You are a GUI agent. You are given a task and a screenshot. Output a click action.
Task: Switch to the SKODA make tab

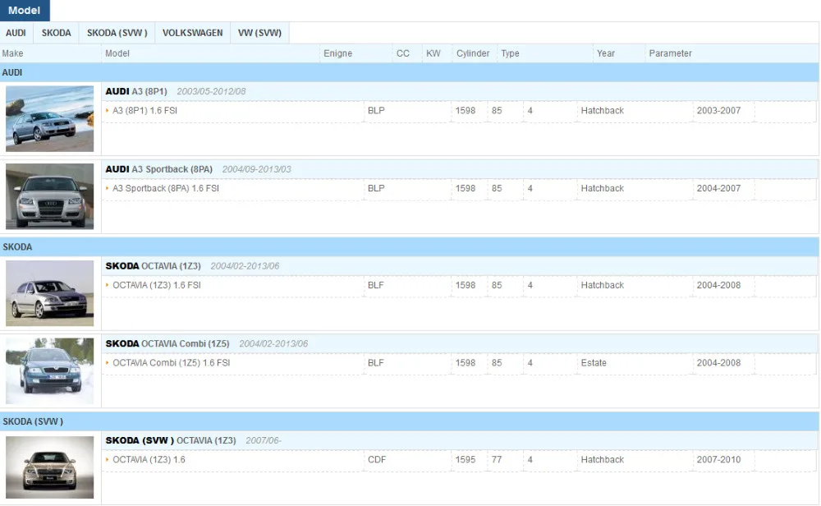[56, 33]
